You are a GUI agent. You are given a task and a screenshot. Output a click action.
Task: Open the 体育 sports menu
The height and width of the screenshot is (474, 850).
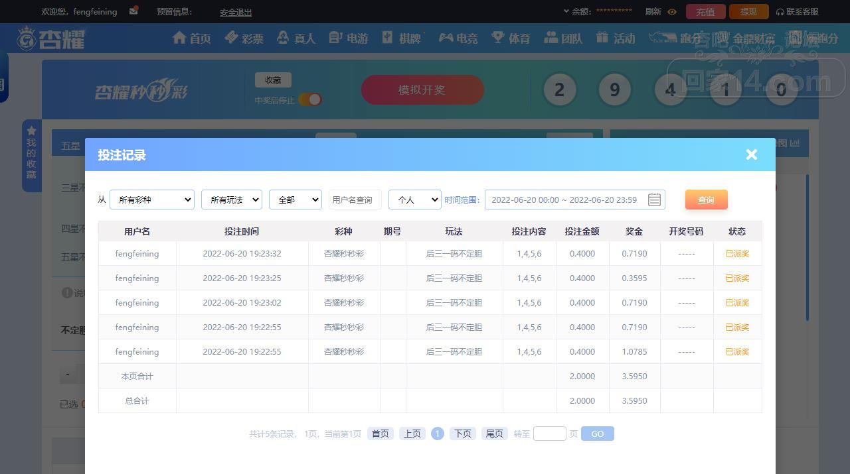511,38
